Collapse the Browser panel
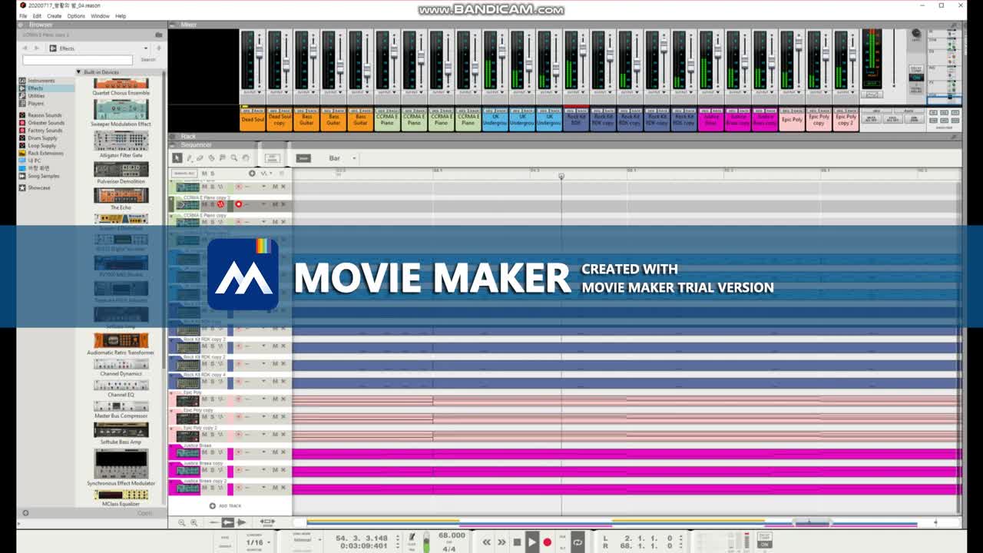This screenshot has width=983, height=553. click(x=22, y=25)
